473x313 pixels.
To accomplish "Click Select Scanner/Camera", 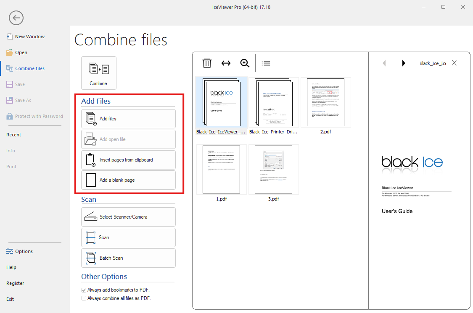I will pyautogui.click(x=128, y=216).
